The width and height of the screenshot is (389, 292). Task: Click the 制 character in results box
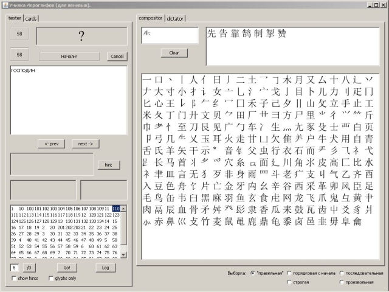pyautogui.click(x=258, y=33)
